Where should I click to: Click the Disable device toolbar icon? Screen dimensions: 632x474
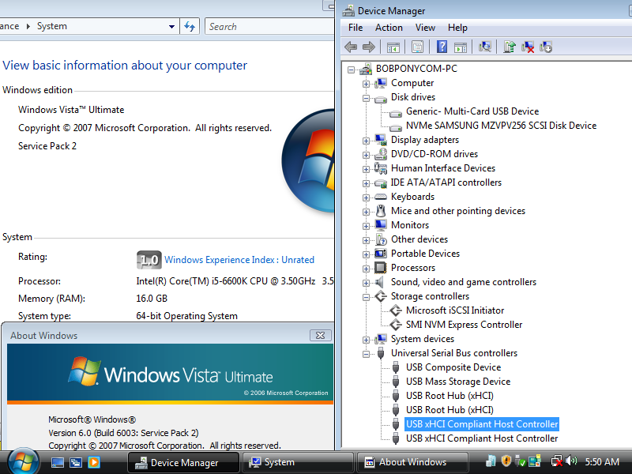(x=546, y=47)
